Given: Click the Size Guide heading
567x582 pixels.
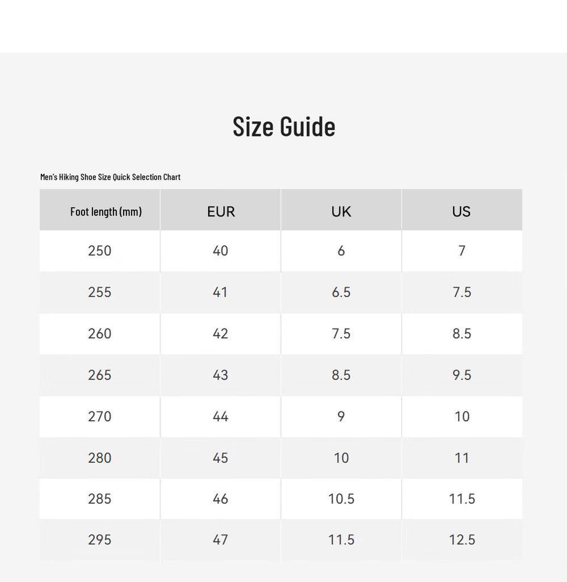Looking at the screenshot, I should pyautogui.click(x=284, y=127).
